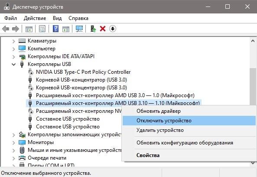Click the action pane toolbar icon next to Help
The image size is (257, 177).
point(66,29)
